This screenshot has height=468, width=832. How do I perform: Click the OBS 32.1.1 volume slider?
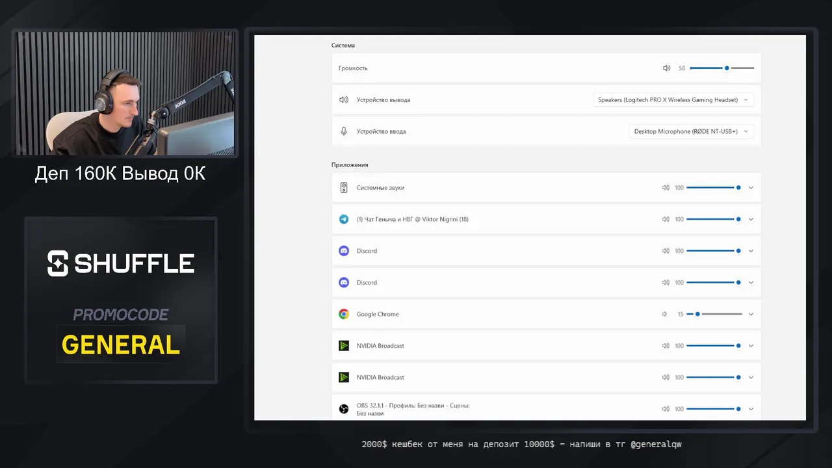click(x=714, y=409)
